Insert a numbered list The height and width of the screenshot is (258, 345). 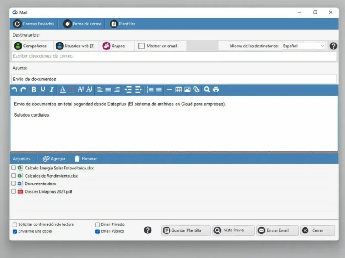pos(150,89)
